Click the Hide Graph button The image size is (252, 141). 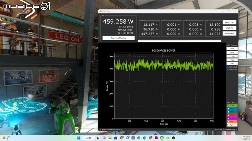coord(229,33)
